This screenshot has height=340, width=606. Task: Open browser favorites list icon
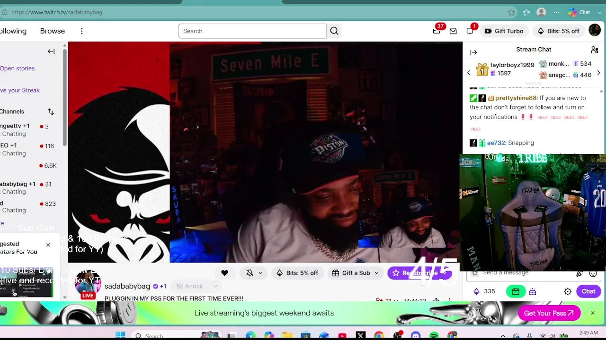coord(526,12)
